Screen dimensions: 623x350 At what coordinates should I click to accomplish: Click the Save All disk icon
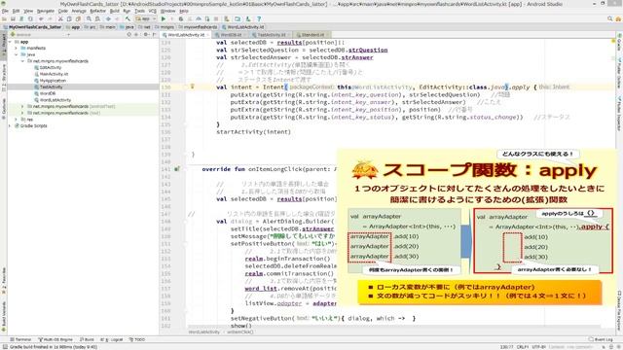click(13, 18)
